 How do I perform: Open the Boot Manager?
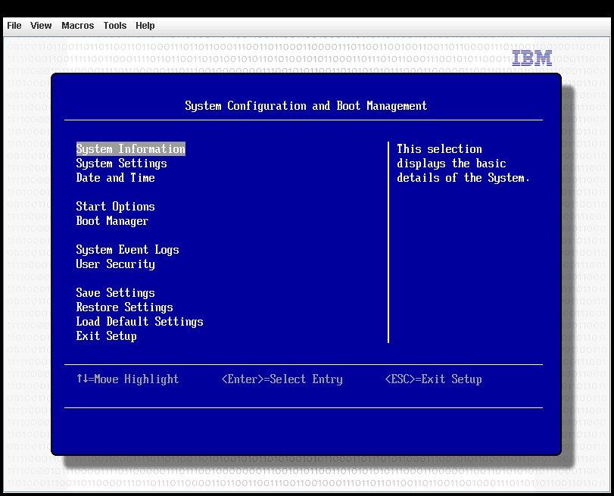pos(112,220)
